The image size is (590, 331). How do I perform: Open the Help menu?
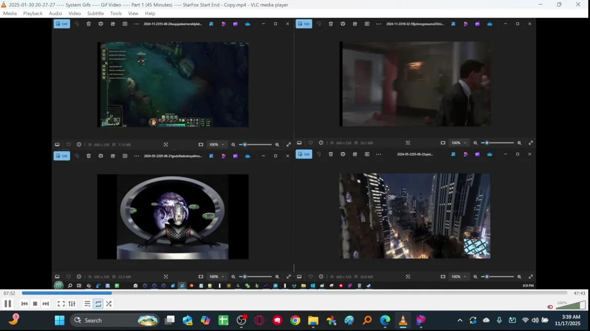(150, 13)
